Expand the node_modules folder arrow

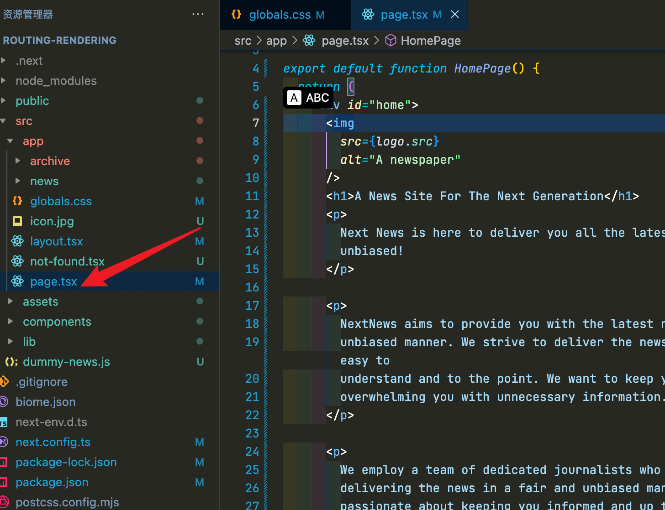coord(4,81)
